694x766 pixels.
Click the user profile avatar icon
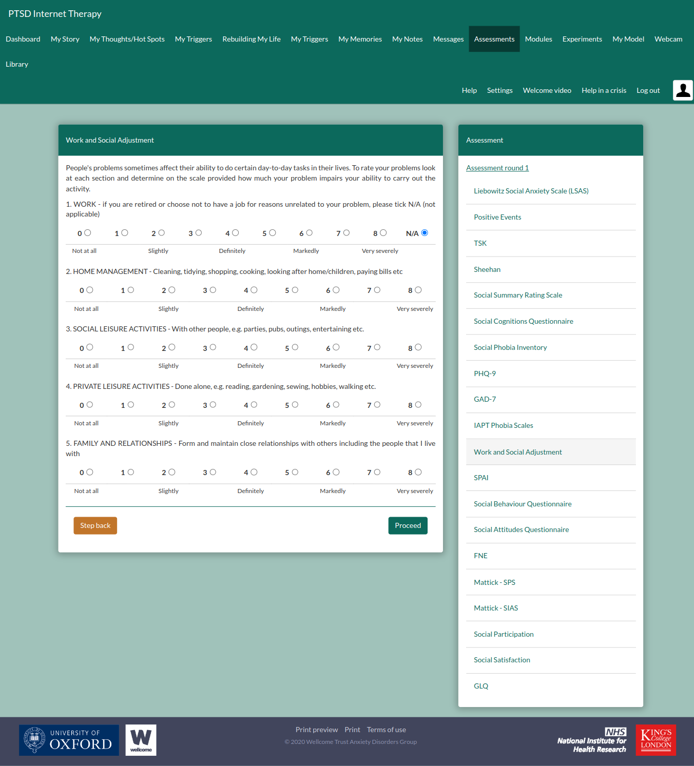(x=683, y=90)
